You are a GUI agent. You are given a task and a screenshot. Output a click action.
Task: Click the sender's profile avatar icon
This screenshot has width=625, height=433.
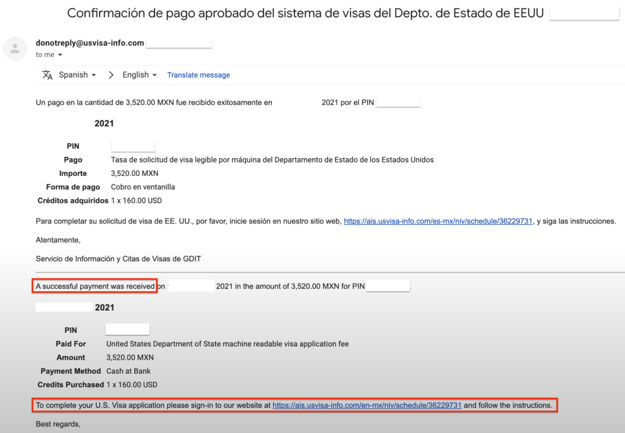(15, 49)
